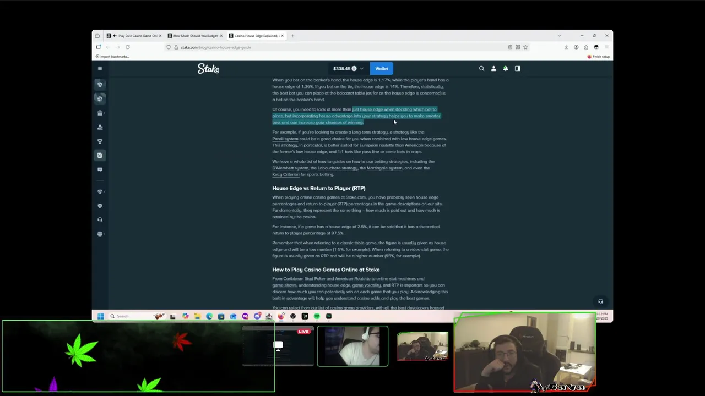
Task: Close the Play Dice Casino Game tab
Action: [160, 36]
